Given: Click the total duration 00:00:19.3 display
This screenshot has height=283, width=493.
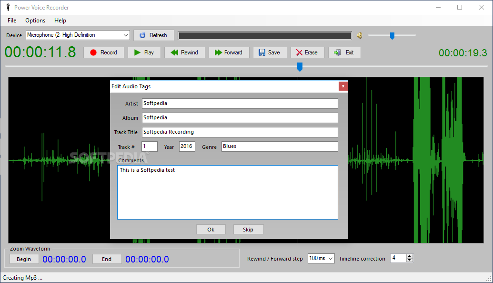Looking at the screenshot, I should [463, 53].
